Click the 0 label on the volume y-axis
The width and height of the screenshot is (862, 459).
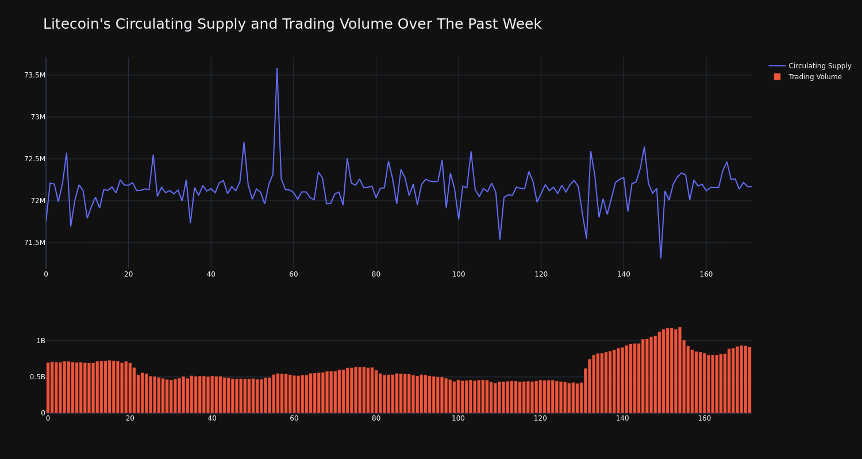click(x=43, y=413)
